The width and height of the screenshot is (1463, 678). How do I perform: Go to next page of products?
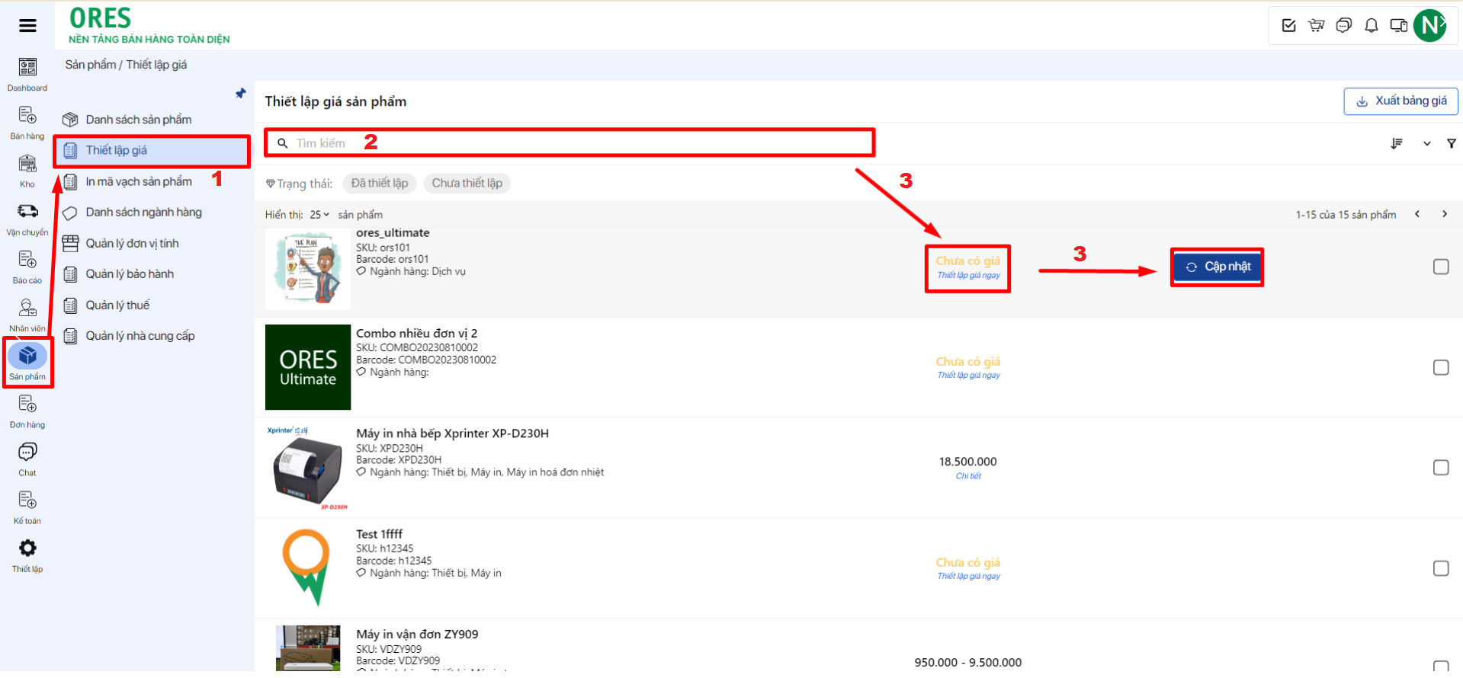coord(1444,214)
